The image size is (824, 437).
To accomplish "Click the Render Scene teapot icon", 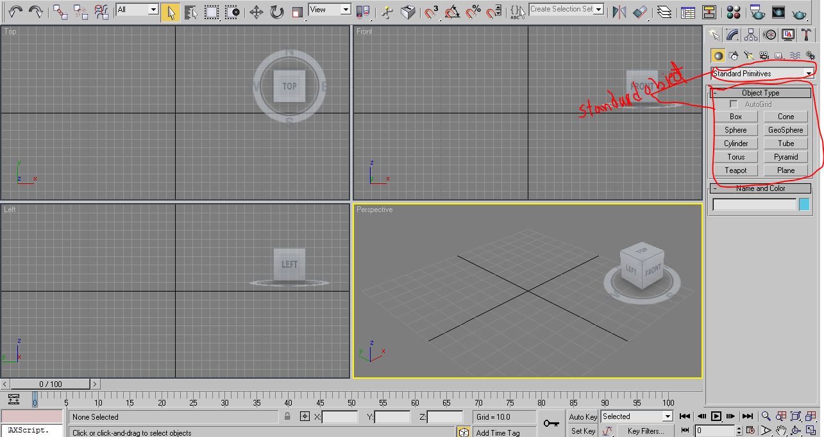I will 757,11.
